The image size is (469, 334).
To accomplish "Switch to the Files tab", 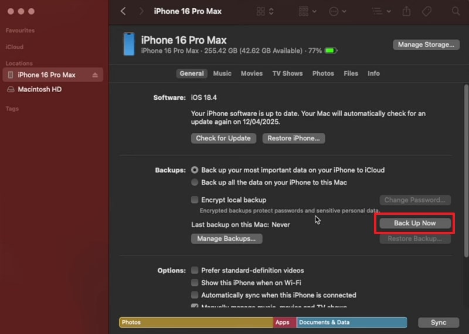I will pyautogui.click(x=351, y=73).
